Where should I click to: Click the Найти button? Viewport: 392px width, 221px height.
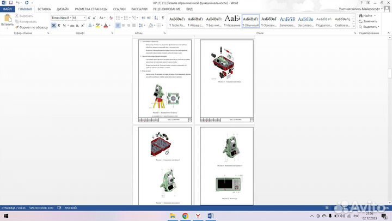pos(366,16)
